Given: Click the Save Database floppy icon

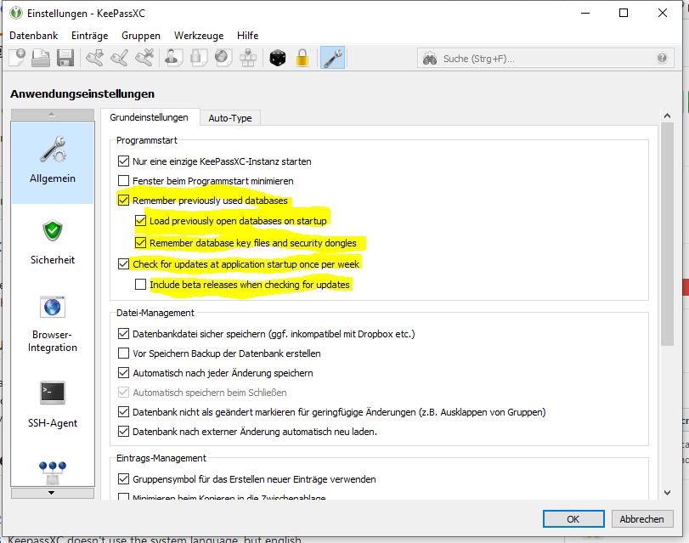Looking at the screenshot, I should (65, 58).
